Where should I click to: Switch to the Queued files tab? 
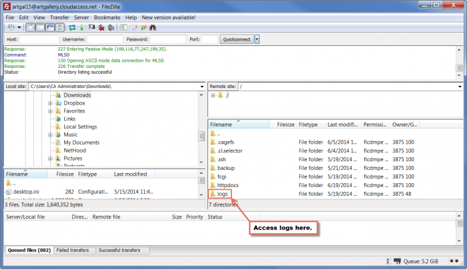pos(29,250)
